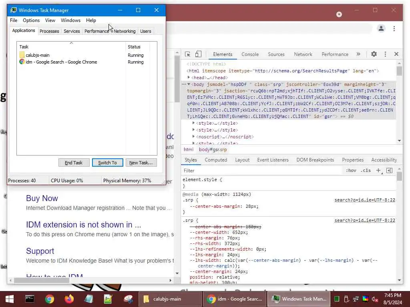This screenshot has height=307, width=410.
Task: Open the first search?q=id source link
Action: point(365,200)
